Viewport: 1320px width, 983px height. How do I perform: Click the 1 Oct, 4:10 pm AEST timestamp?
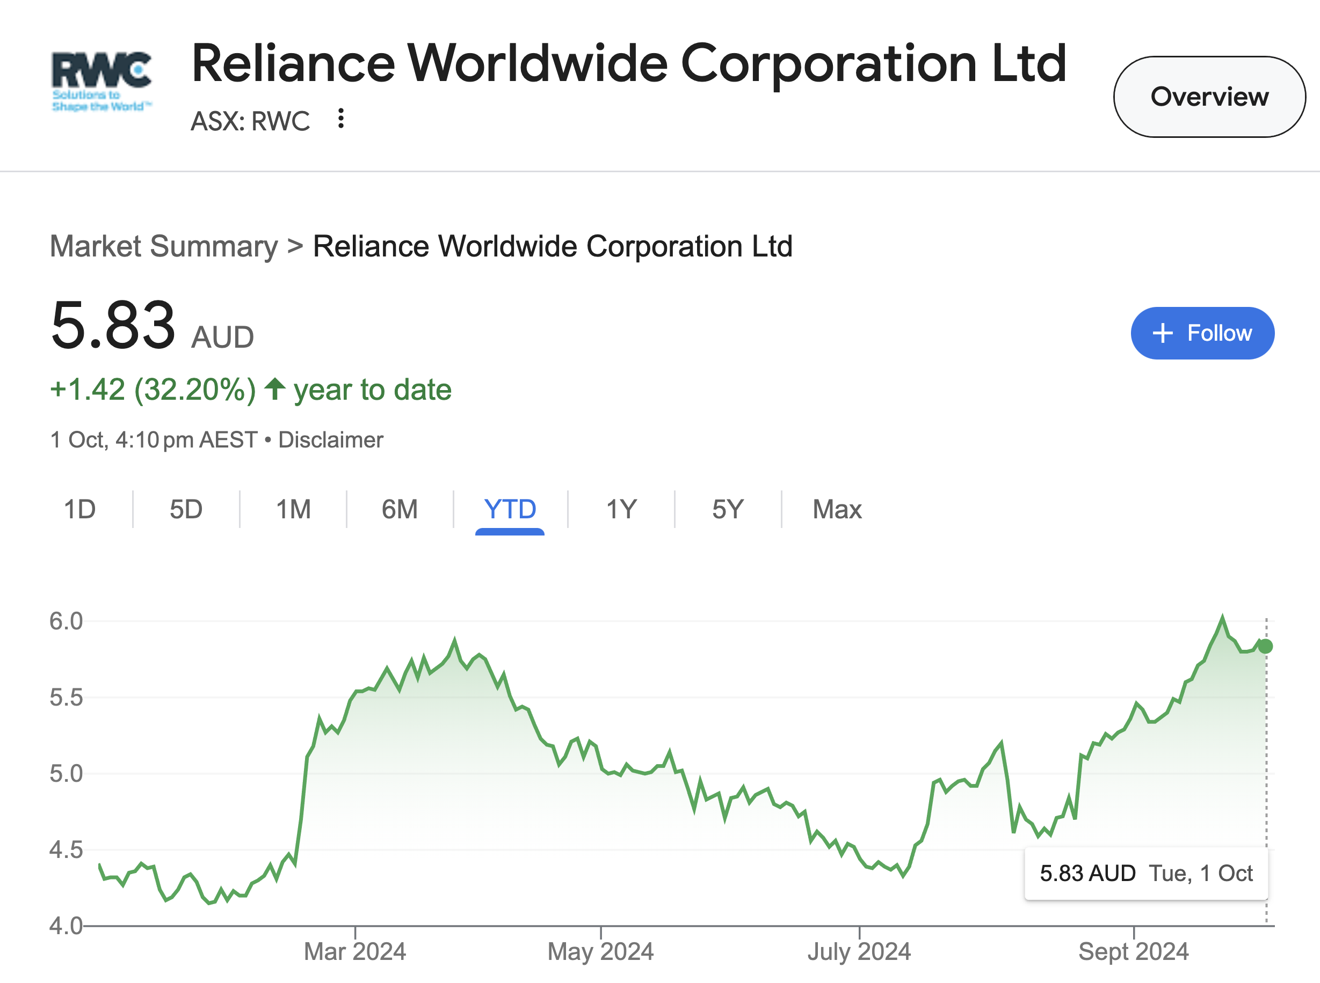154,440
